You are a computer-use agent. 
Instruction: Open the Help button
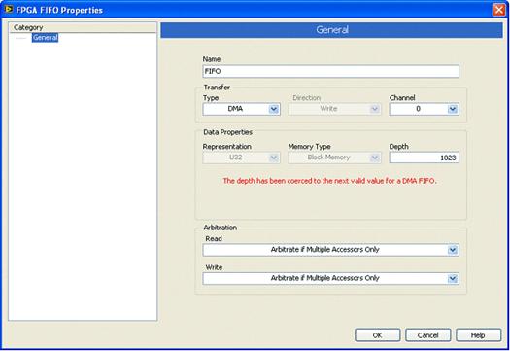tap(479, 335)
